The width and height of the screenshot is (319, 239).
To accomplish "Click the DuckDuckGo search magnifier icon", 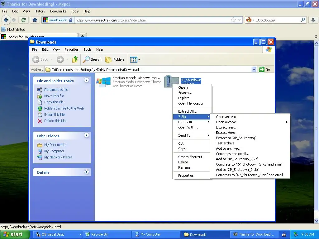I will click(x=303, y=20).
